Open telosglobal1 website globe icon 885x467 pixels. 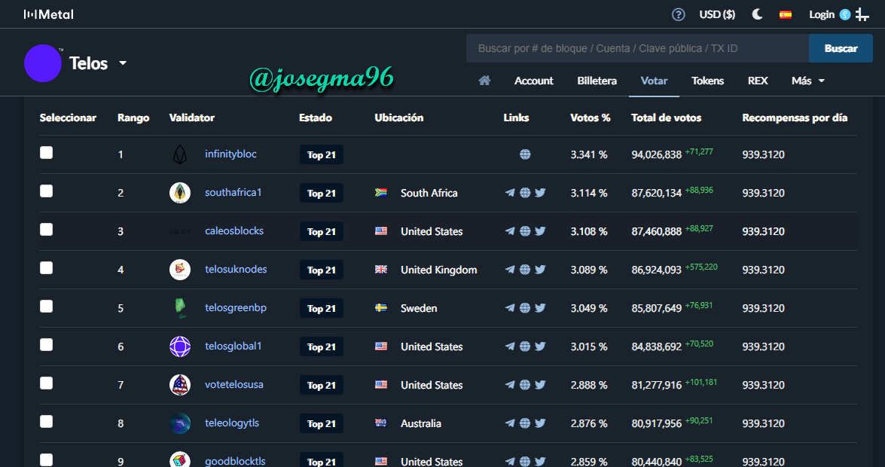pos(525,346)
